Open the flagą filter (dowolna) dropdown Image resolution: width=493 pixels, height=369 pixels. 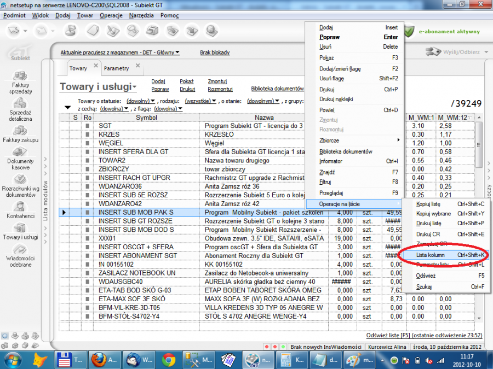(168, 109)
